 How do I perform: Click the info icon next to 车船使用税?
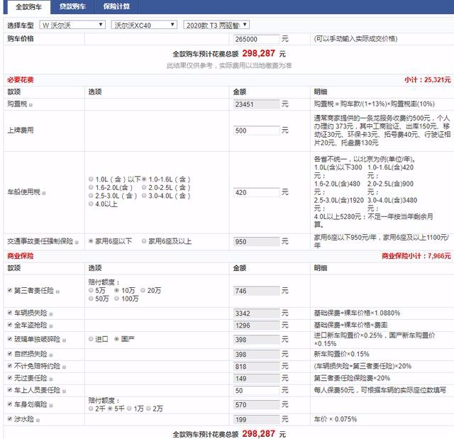(44, 193)
